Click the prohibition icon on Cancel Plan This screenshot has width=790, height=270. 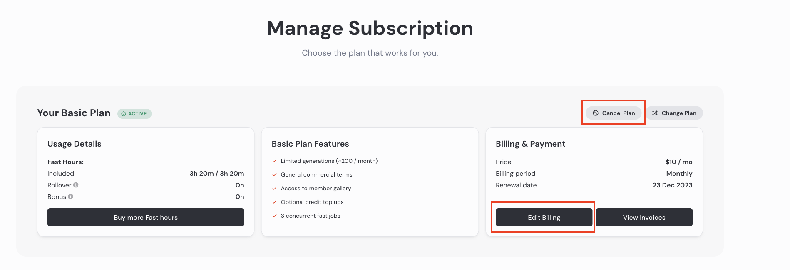pos(595,113)
